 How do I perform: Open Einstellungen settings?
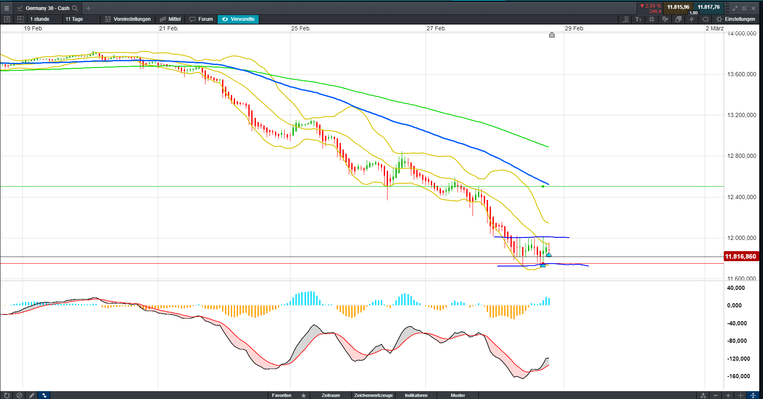click(x=735, y=19)
